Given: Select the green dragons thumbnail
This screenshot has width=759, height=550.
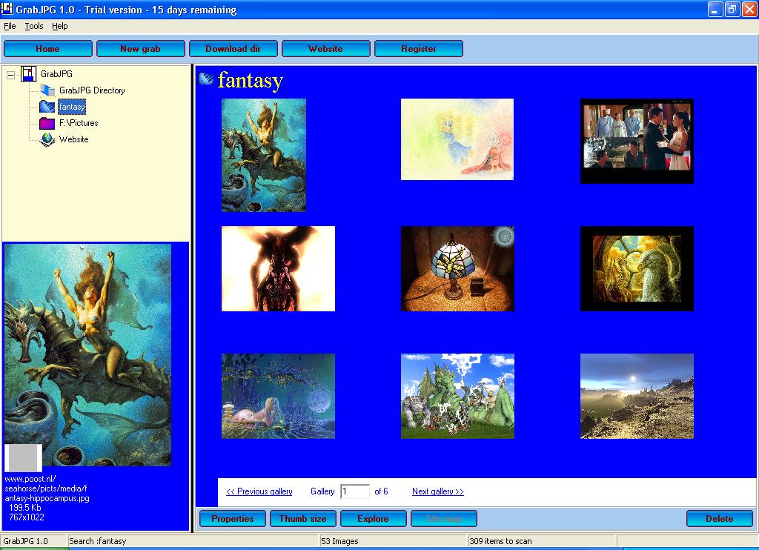Looking at the screenshot, I should (457, 396).
